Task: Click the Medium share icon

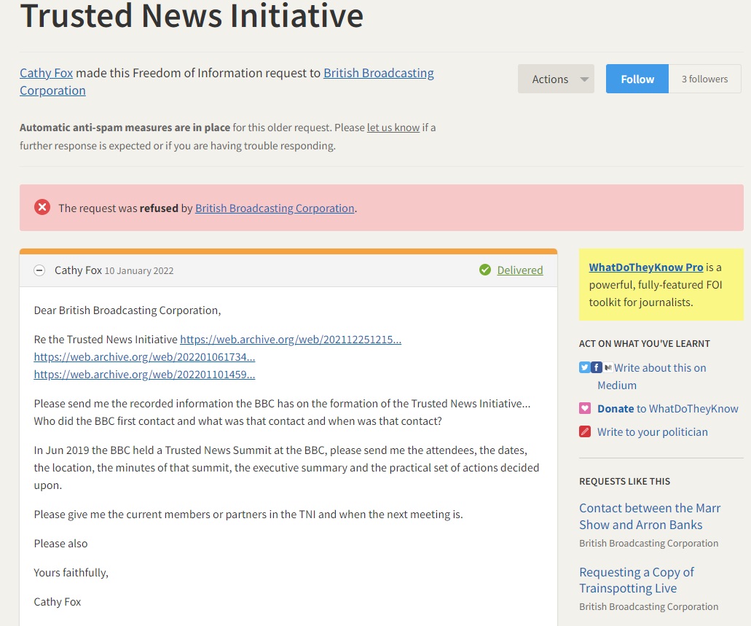Action: [608, 367]
